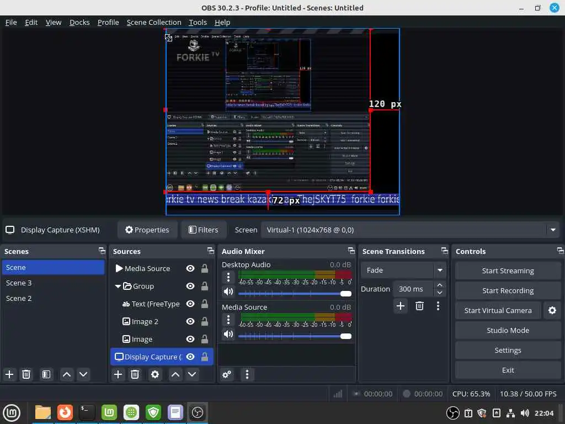Screen dimensions: 565x424
Task: Open the File menu
Action: point(11,22)
